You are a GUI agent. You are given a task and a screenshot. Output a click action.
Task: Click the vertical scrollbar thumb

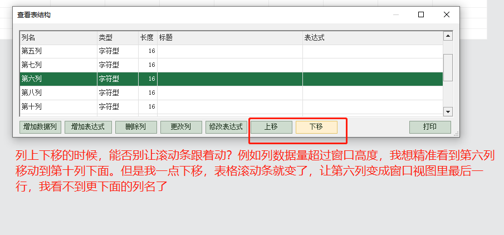(x=448, y=67)
